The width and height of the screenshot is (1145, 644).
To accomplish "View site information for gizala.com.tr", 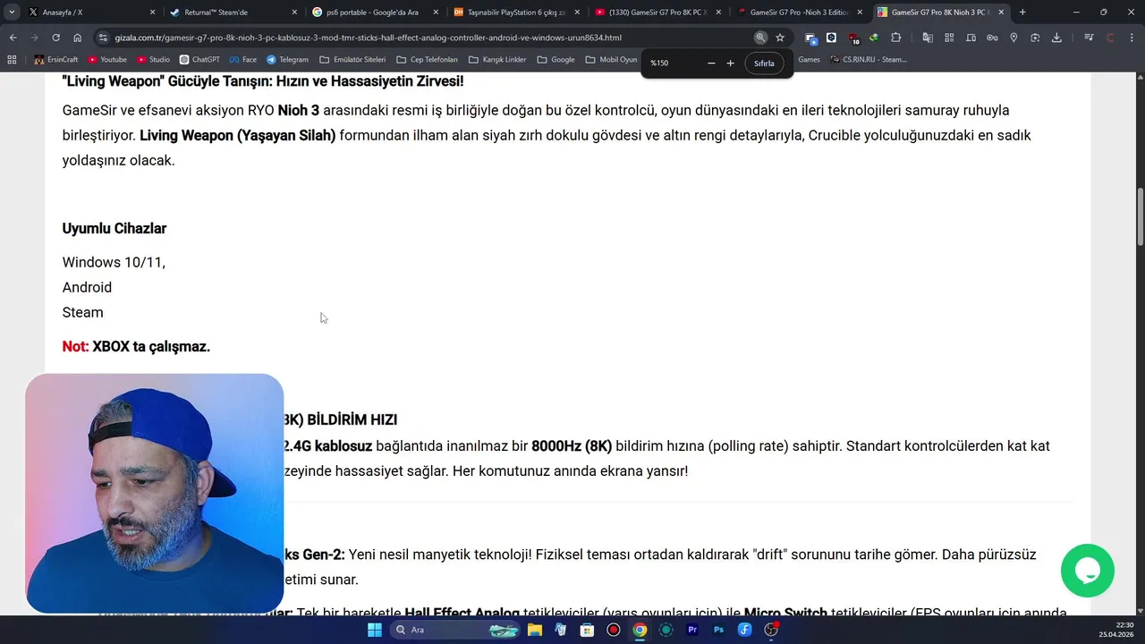I will click(x=103, y=38).
